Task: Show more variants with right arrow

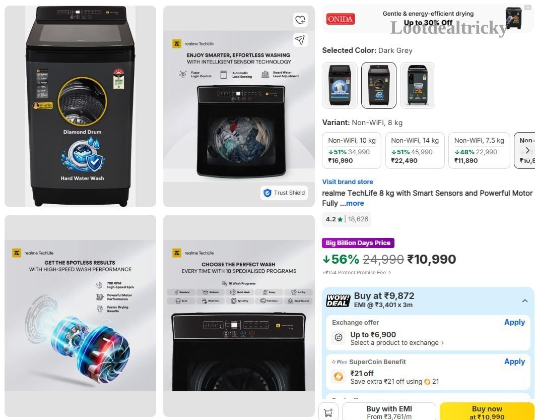Action: pyautogui.click(x=527, y=150)
